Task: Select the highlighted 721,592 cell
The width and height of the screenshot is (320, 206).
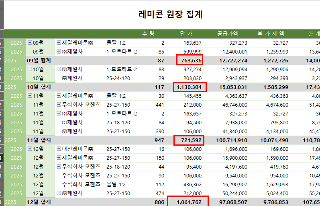Action: (190, 140)
